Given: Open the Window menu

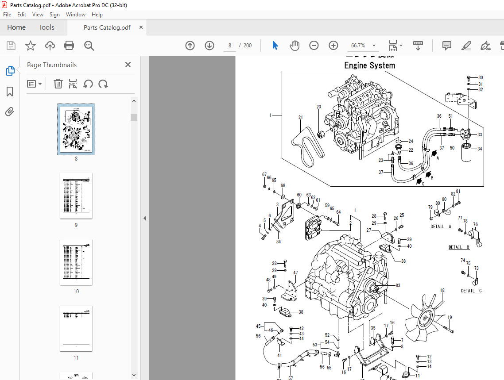Looking at the screenshot, I should [76, 15].
